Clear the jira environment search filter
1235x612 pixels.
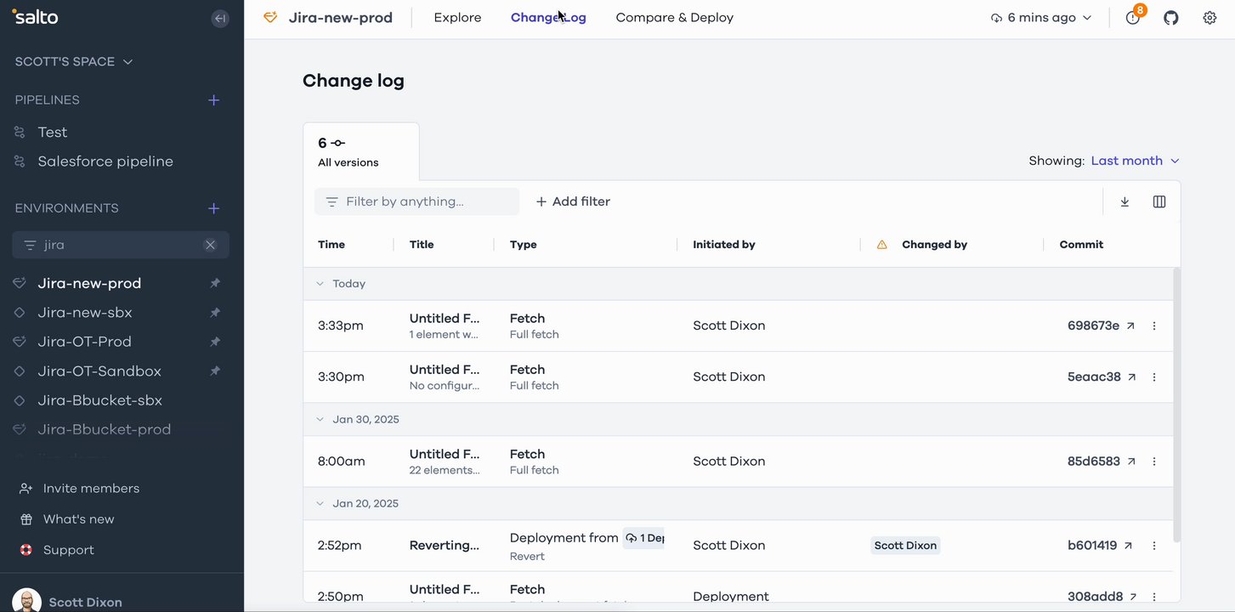(210, 245)
